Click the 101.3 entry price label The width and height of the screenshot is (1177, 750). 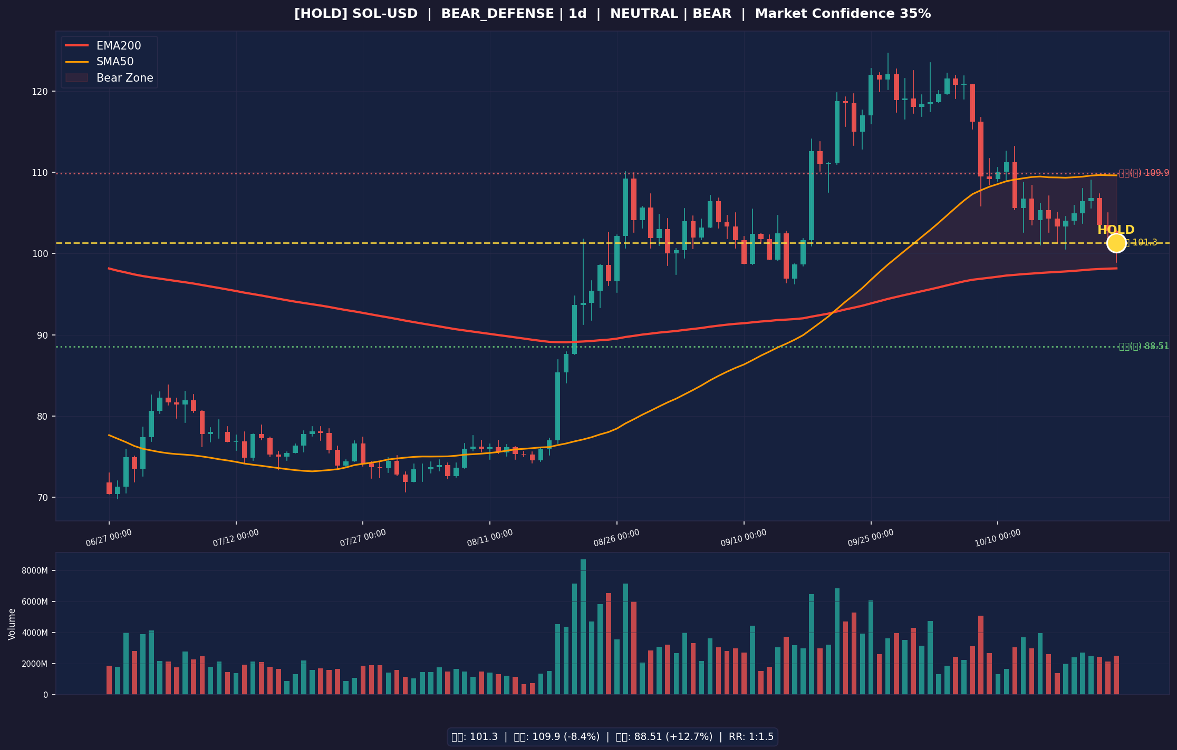1141,242
